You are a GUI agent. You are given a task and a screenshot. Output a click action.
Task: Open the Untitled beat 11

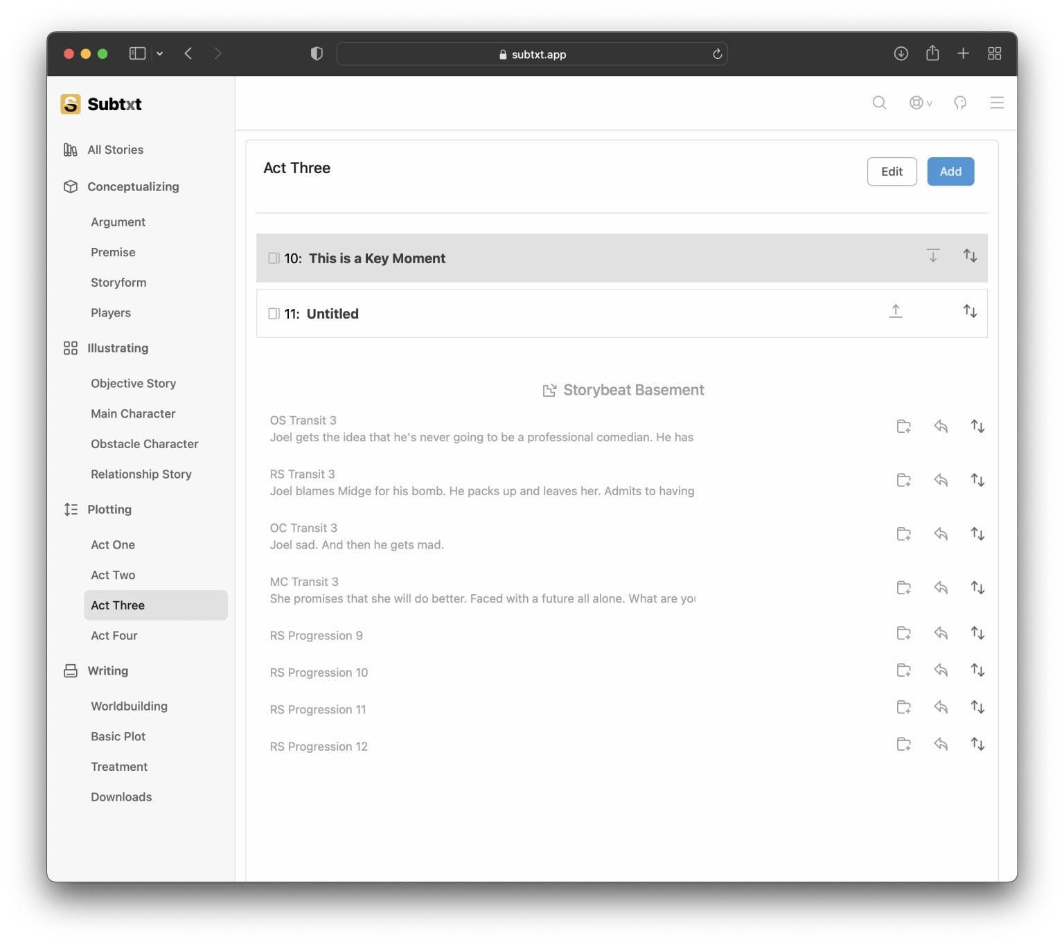[x=332, y=314]
